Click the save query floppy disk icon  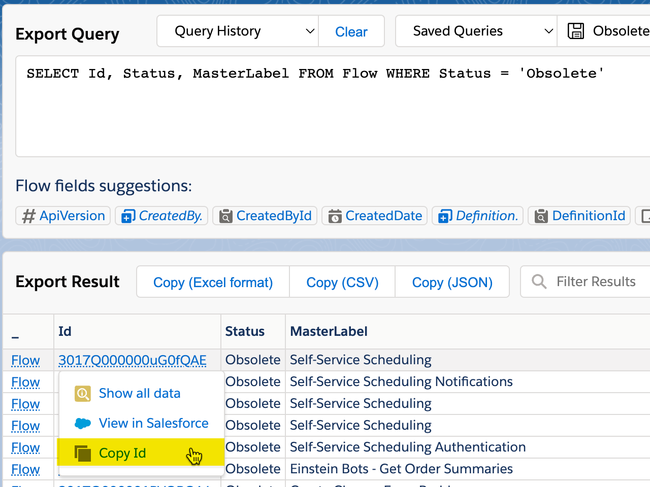575,31
